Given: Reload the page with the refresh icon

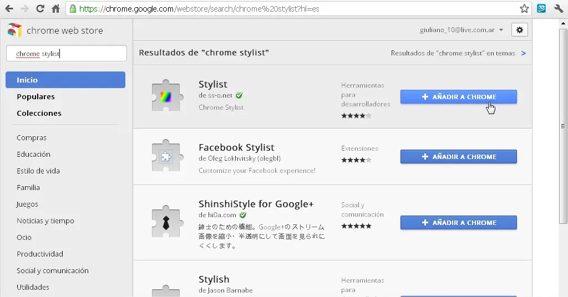Looking at the screenshot, I should tap(40, 9).
